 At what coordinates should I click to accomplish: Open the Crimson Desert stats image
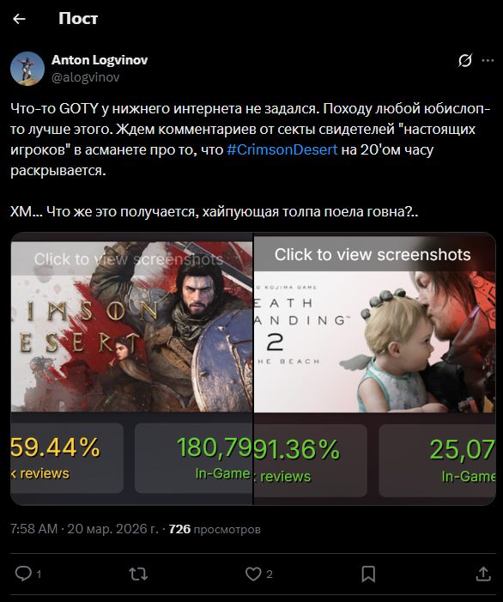(131, 368)
